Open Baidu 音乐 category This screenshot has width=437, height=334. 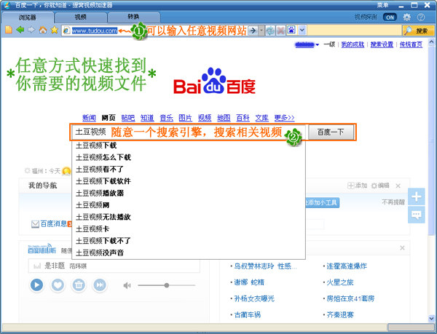coord(166,118)
